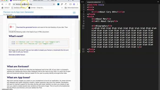Click the closing body tag line
160x90 pixels.
tap(91, 49)
